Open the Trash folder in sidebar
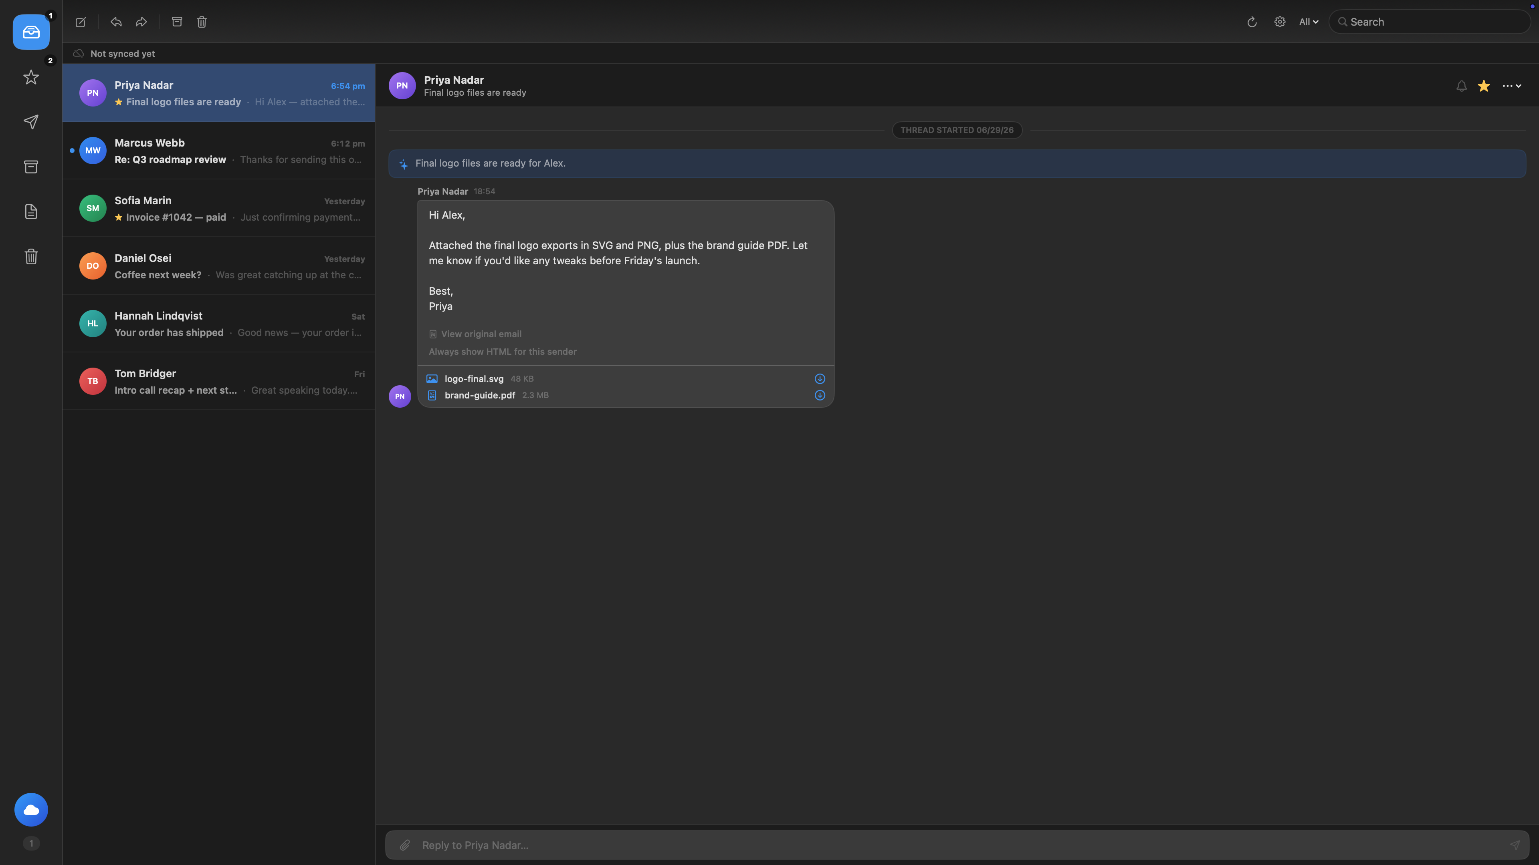The height and width of the screenshot is (865, 1539). [31, 256]
